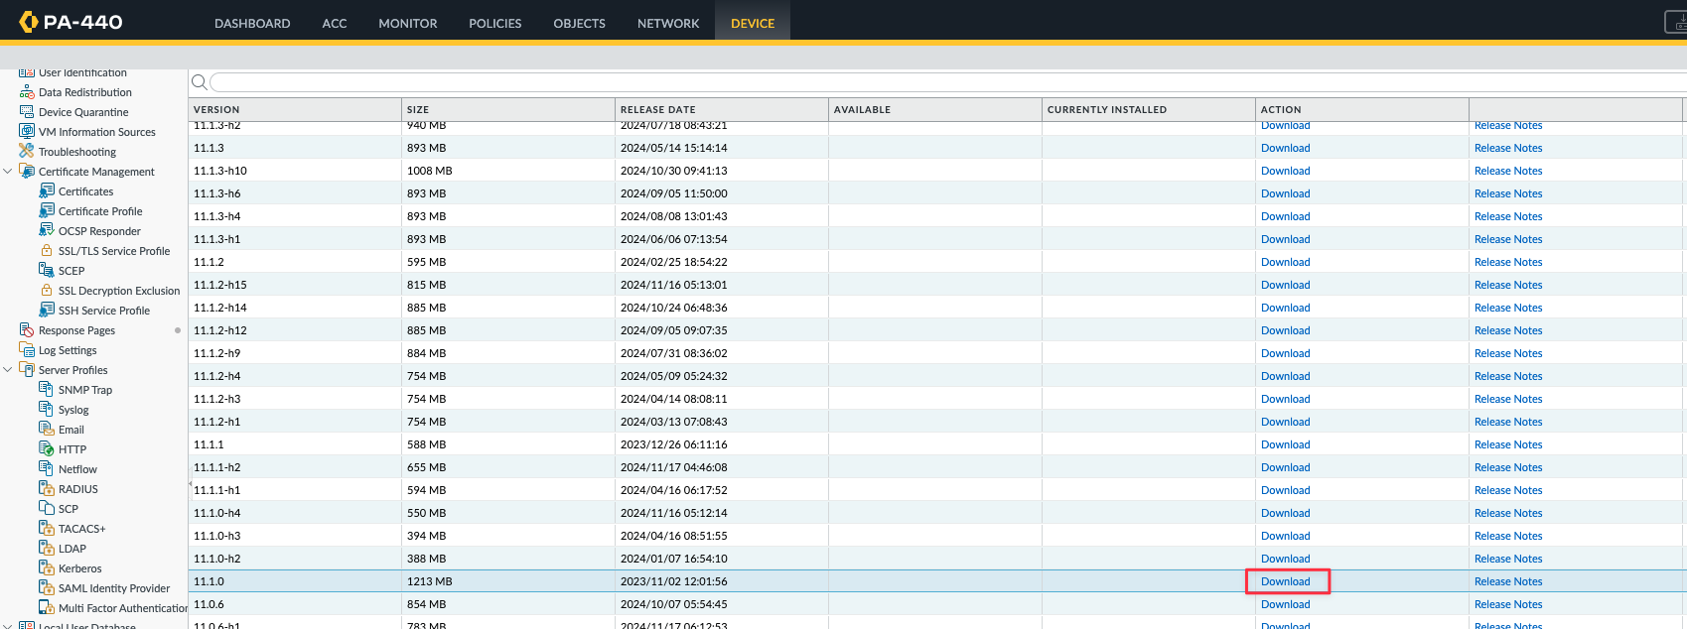Click the Troubleshooting tools icon
Screen dimensions: 1687x629
27,152
